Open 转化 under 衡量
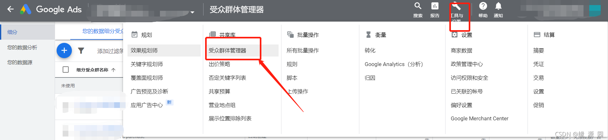 point(370,50)
